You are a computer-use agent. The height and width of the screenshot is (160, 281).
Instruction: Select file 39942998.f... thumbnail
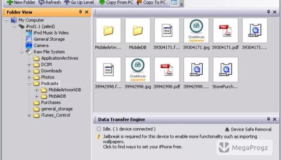tap(108, 69)
